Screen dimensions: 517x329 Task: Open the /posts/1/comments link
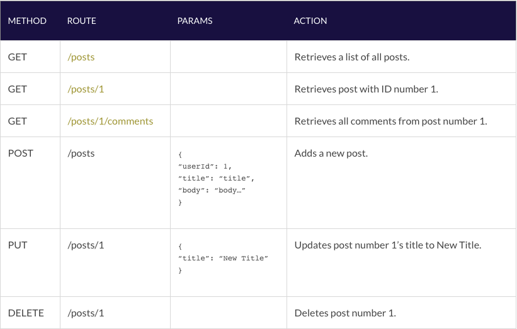click(x=110, y=121)
